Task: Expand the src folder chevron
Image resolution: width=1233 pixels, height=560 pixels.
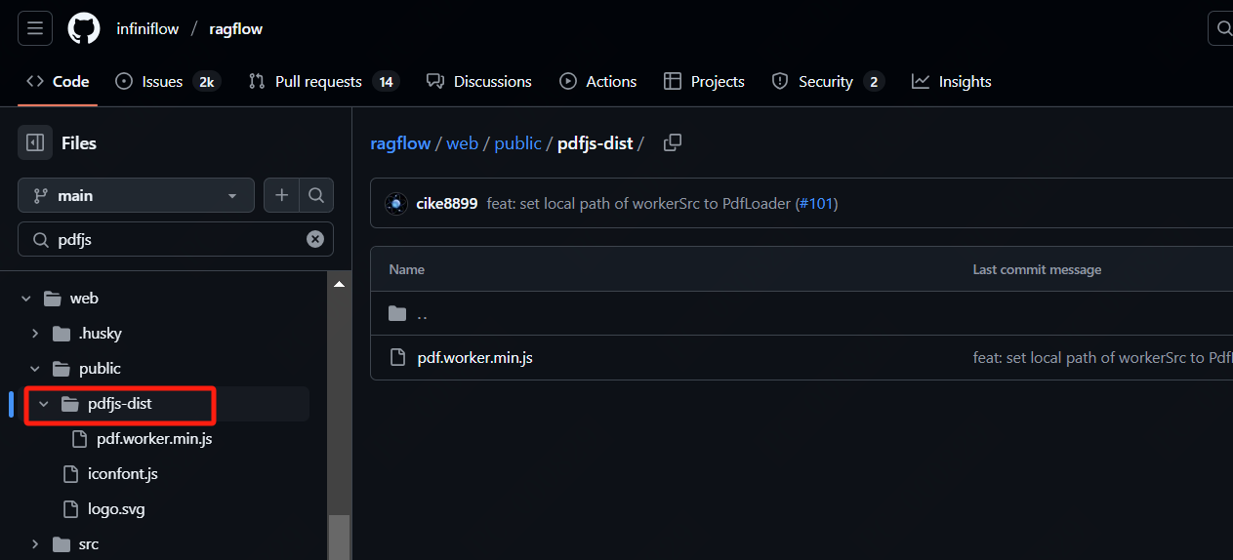Action: pos(35,544)
